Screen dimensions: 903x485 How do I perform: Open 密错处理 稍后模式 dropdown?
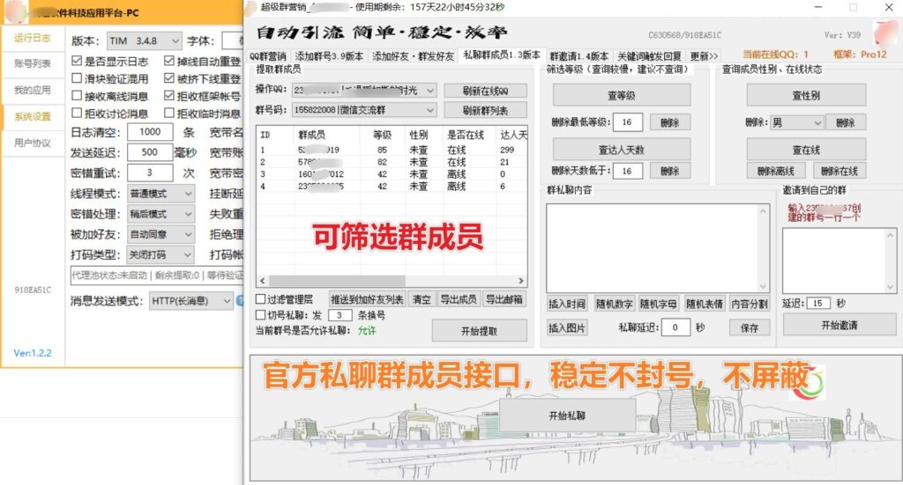pyautogui.click(x=160, y=214)
